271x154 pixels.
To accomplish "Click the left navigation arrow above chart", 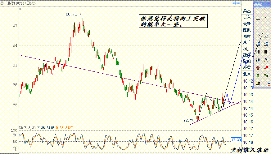I will coord(233,3).
